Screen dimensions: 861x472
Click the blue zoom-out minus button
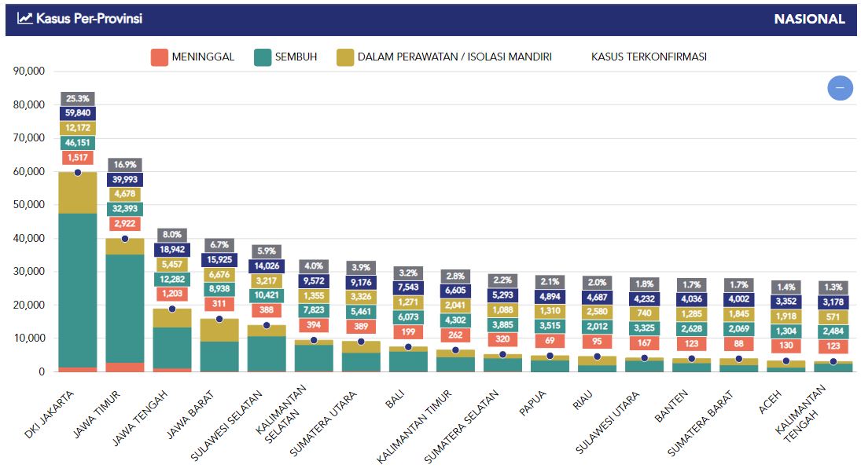(840, 88)
